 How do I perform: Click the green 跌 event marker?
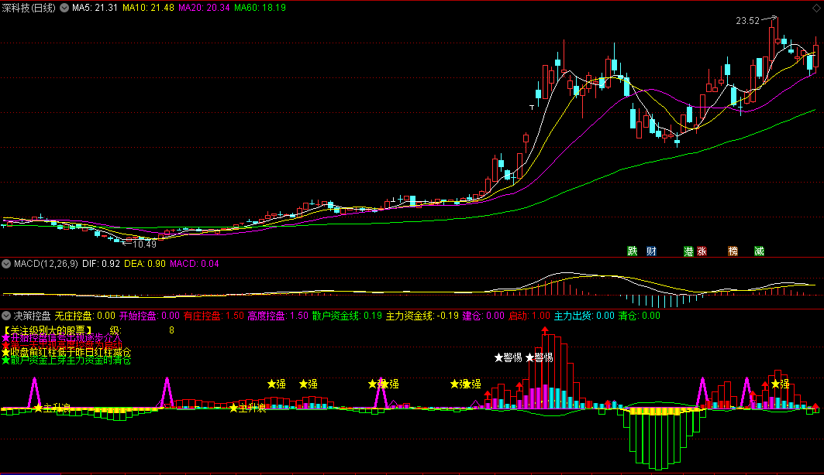click(633, 251)
